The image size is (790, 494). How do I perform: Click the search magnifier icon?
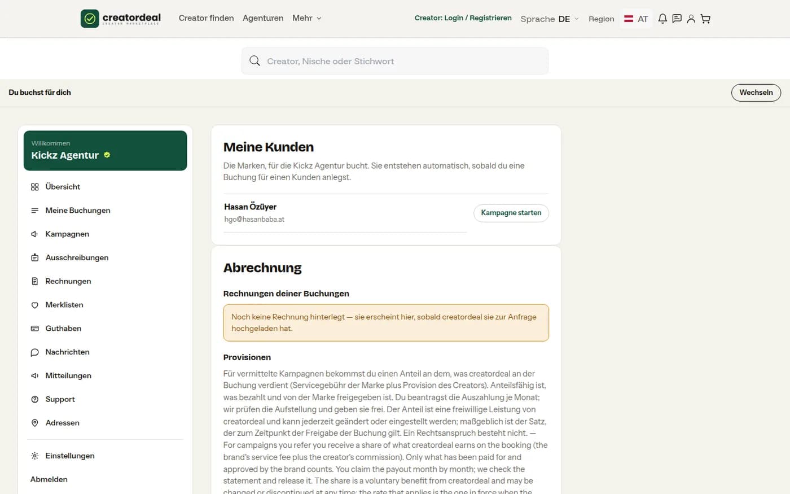(254, 61)
